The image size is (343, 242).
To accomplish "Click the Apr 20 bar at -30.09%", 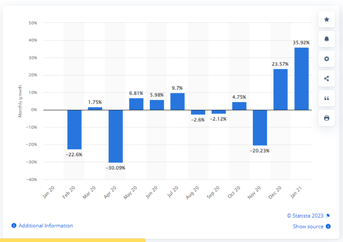I will point(116,136).
